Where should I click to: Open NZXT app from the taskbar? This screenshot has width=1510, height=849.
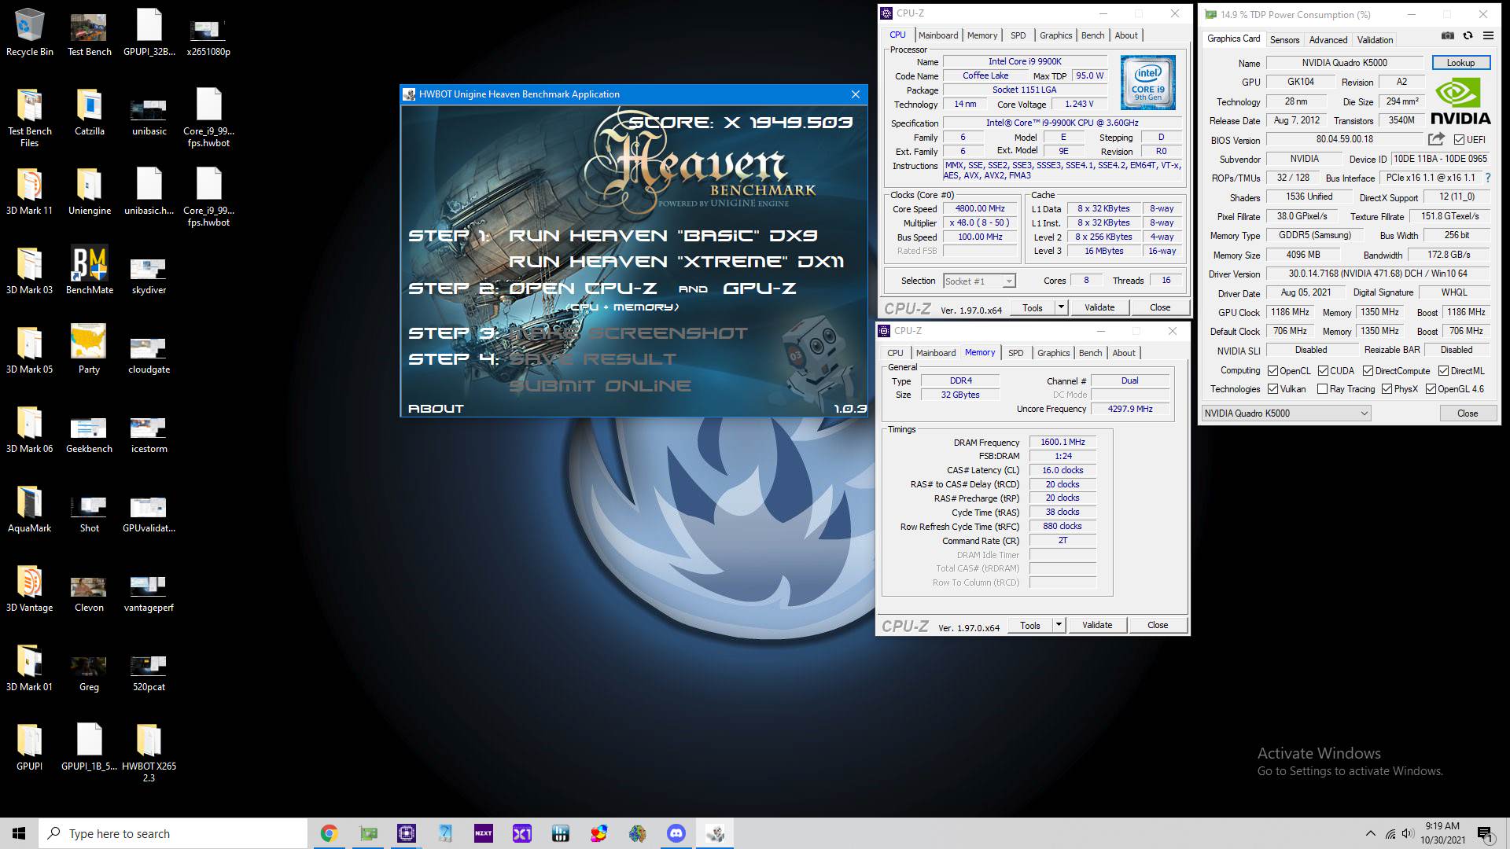click(484, 833)
